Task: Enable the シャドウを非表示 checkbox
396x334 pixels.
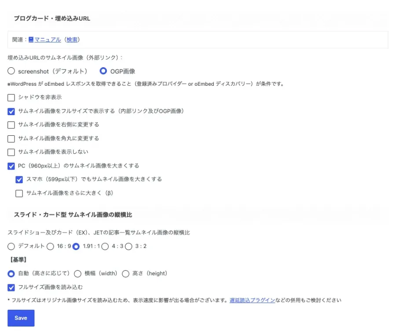Action: [11, 98]
